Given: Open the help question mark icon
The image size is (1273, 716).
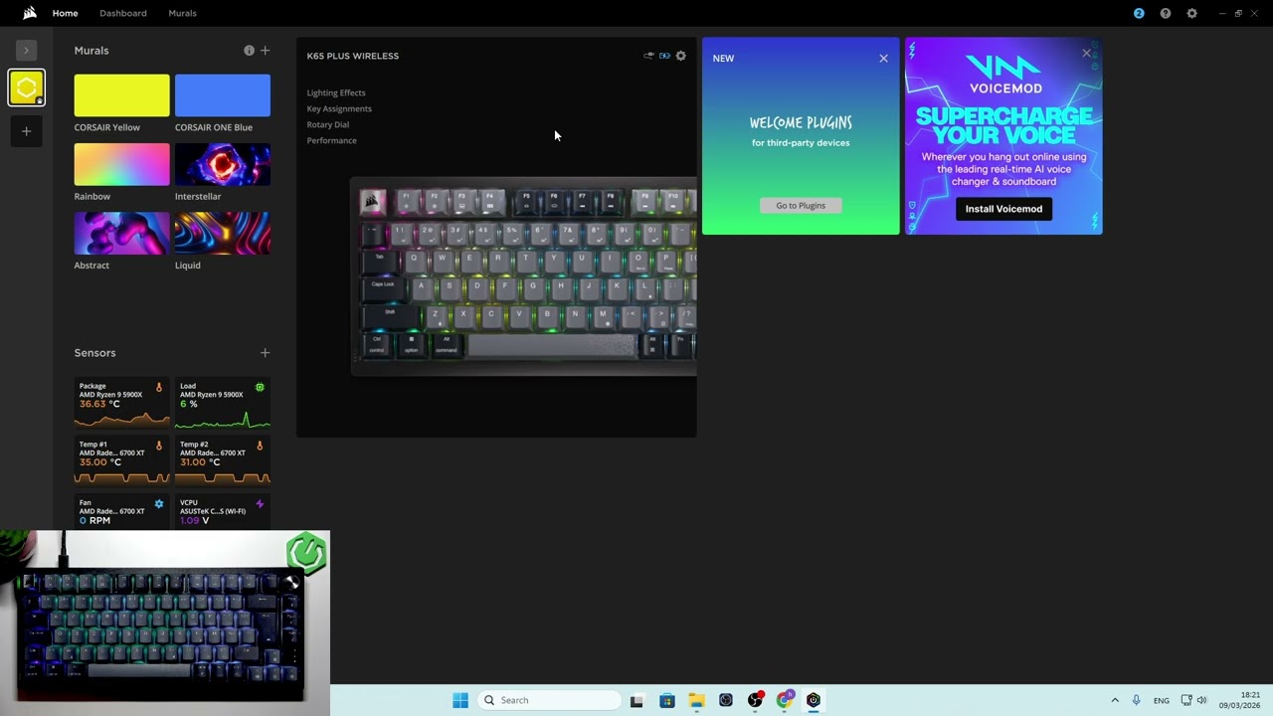Looking at the screenshot, I should tap(1166, 13).
